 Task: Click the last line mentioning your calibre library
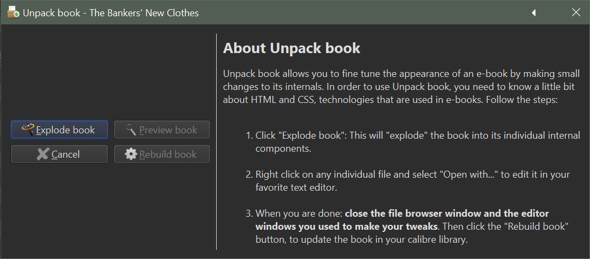[361, 239]
